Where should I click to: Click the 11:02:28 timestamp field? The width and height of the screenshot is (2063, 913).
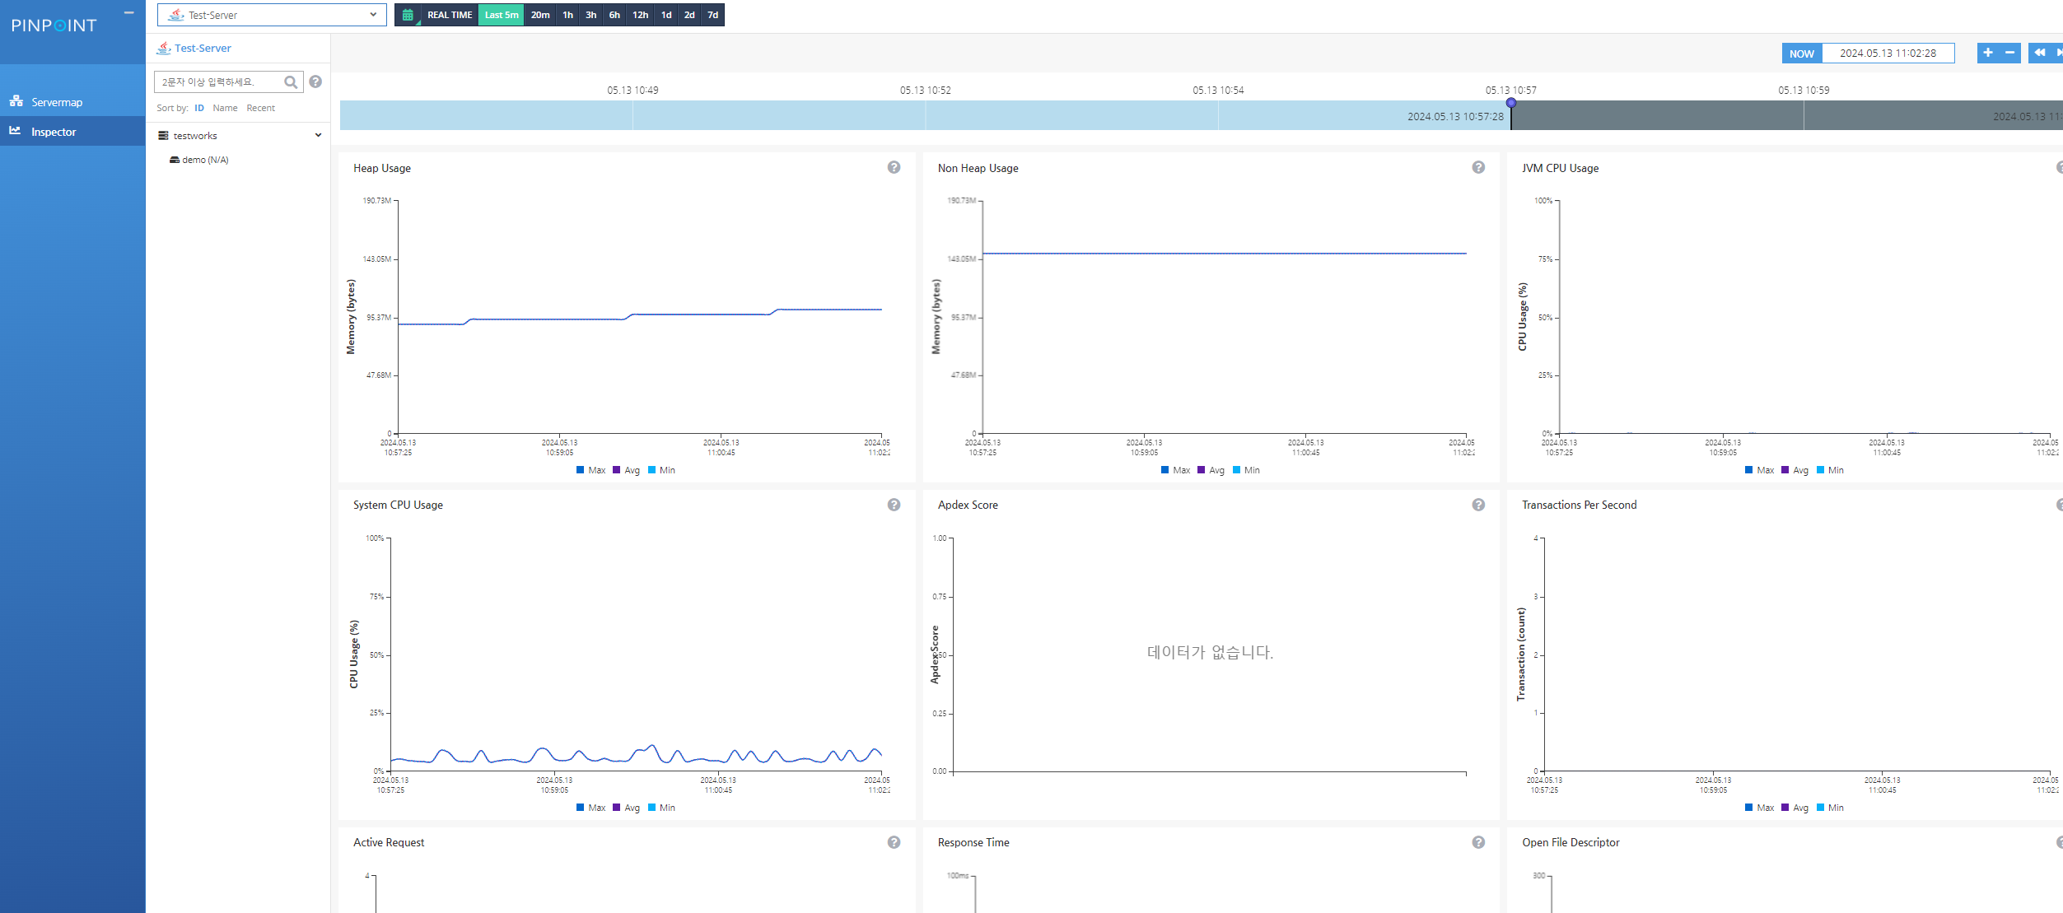[x=1888, y=53]
